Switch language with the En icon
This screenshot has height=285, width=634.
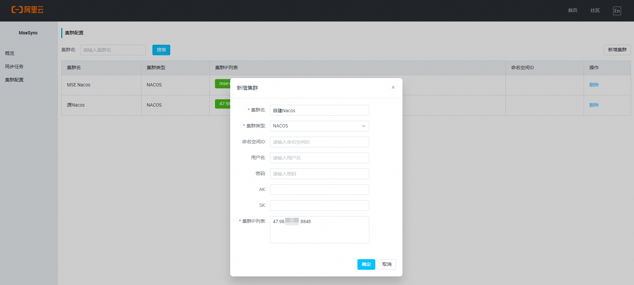coord(617,11)
